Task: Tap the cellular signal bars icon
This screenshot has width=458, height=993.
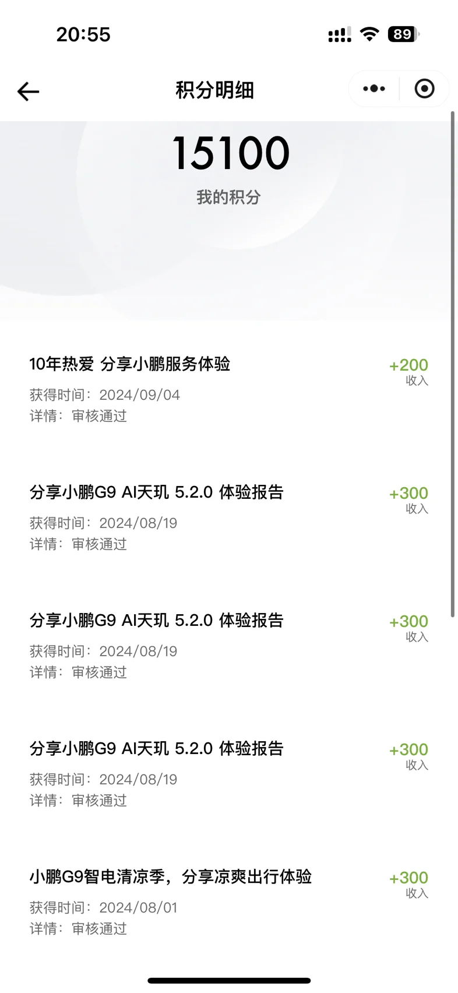Action: point(340,34)
